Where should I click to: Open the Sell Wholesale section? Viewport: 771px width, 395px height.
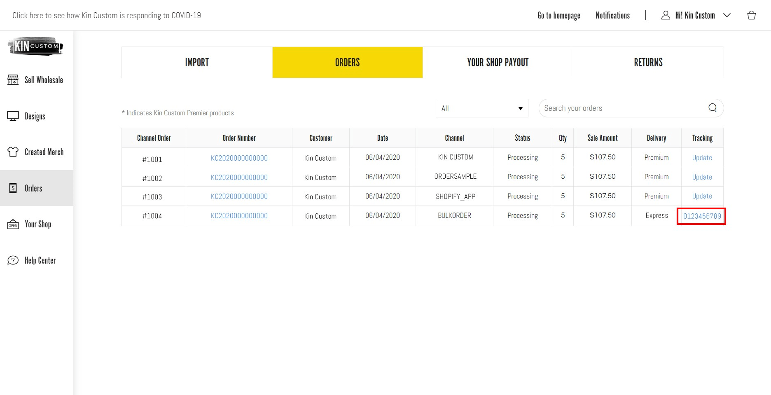43,80
